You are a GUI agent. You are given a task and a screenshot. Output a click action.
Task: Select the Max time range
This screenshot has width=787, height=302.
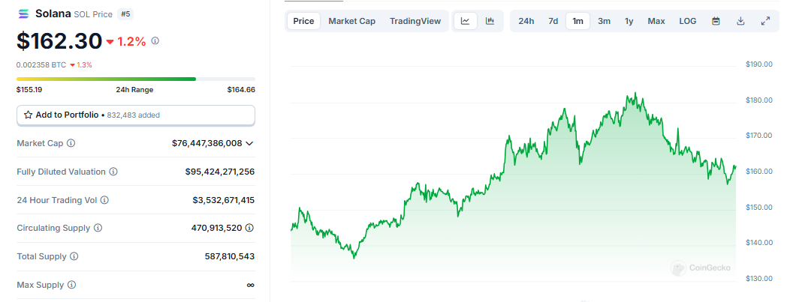[x=656, y=21]
